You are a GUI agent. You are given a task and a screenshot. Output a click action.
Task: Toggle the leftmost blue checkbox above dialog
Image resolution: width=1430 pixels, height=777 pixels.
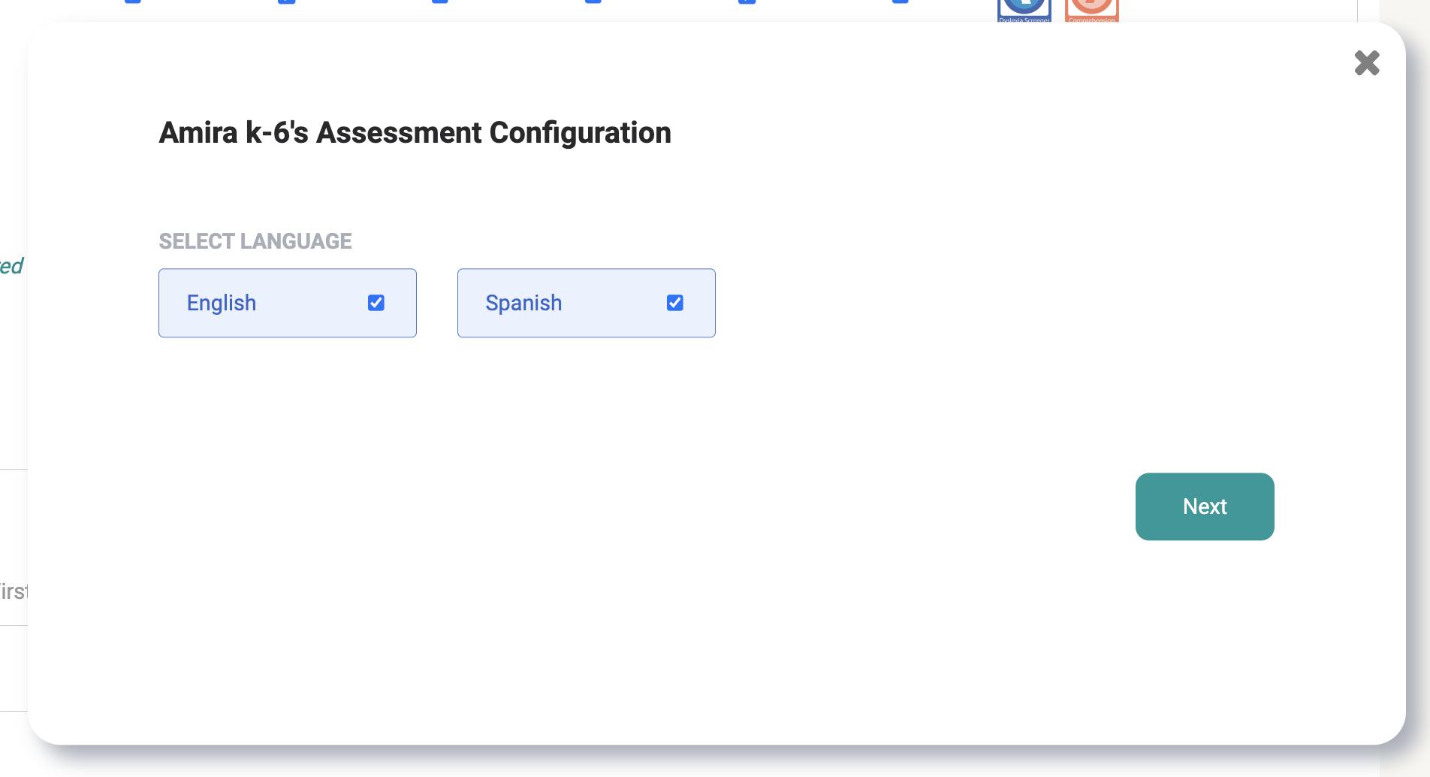point(133,2)
